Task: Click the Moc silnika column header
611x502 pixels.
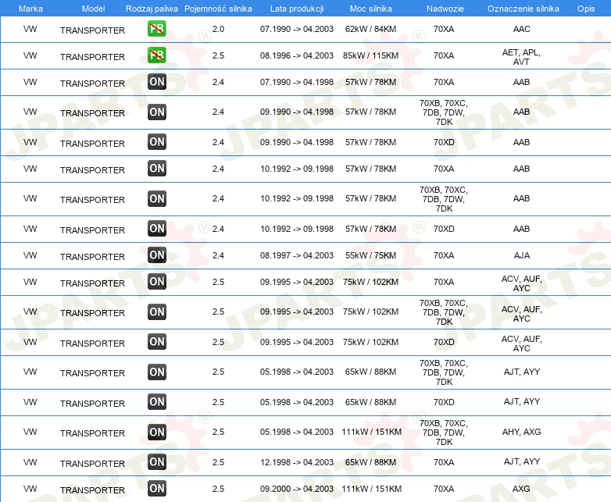Action: click(370, 9)
